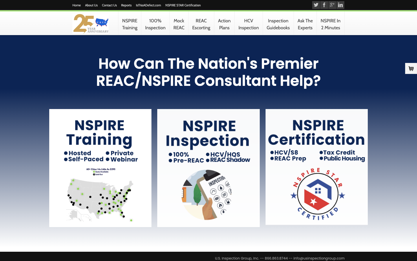
Task: Open the LinkedIn social icon
Action: (x=340, y=5)
